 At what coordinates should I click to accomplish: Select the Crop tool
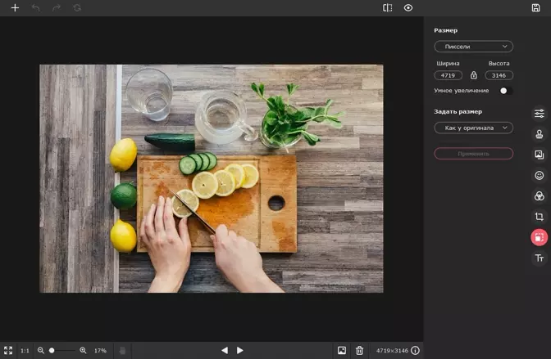539,217
